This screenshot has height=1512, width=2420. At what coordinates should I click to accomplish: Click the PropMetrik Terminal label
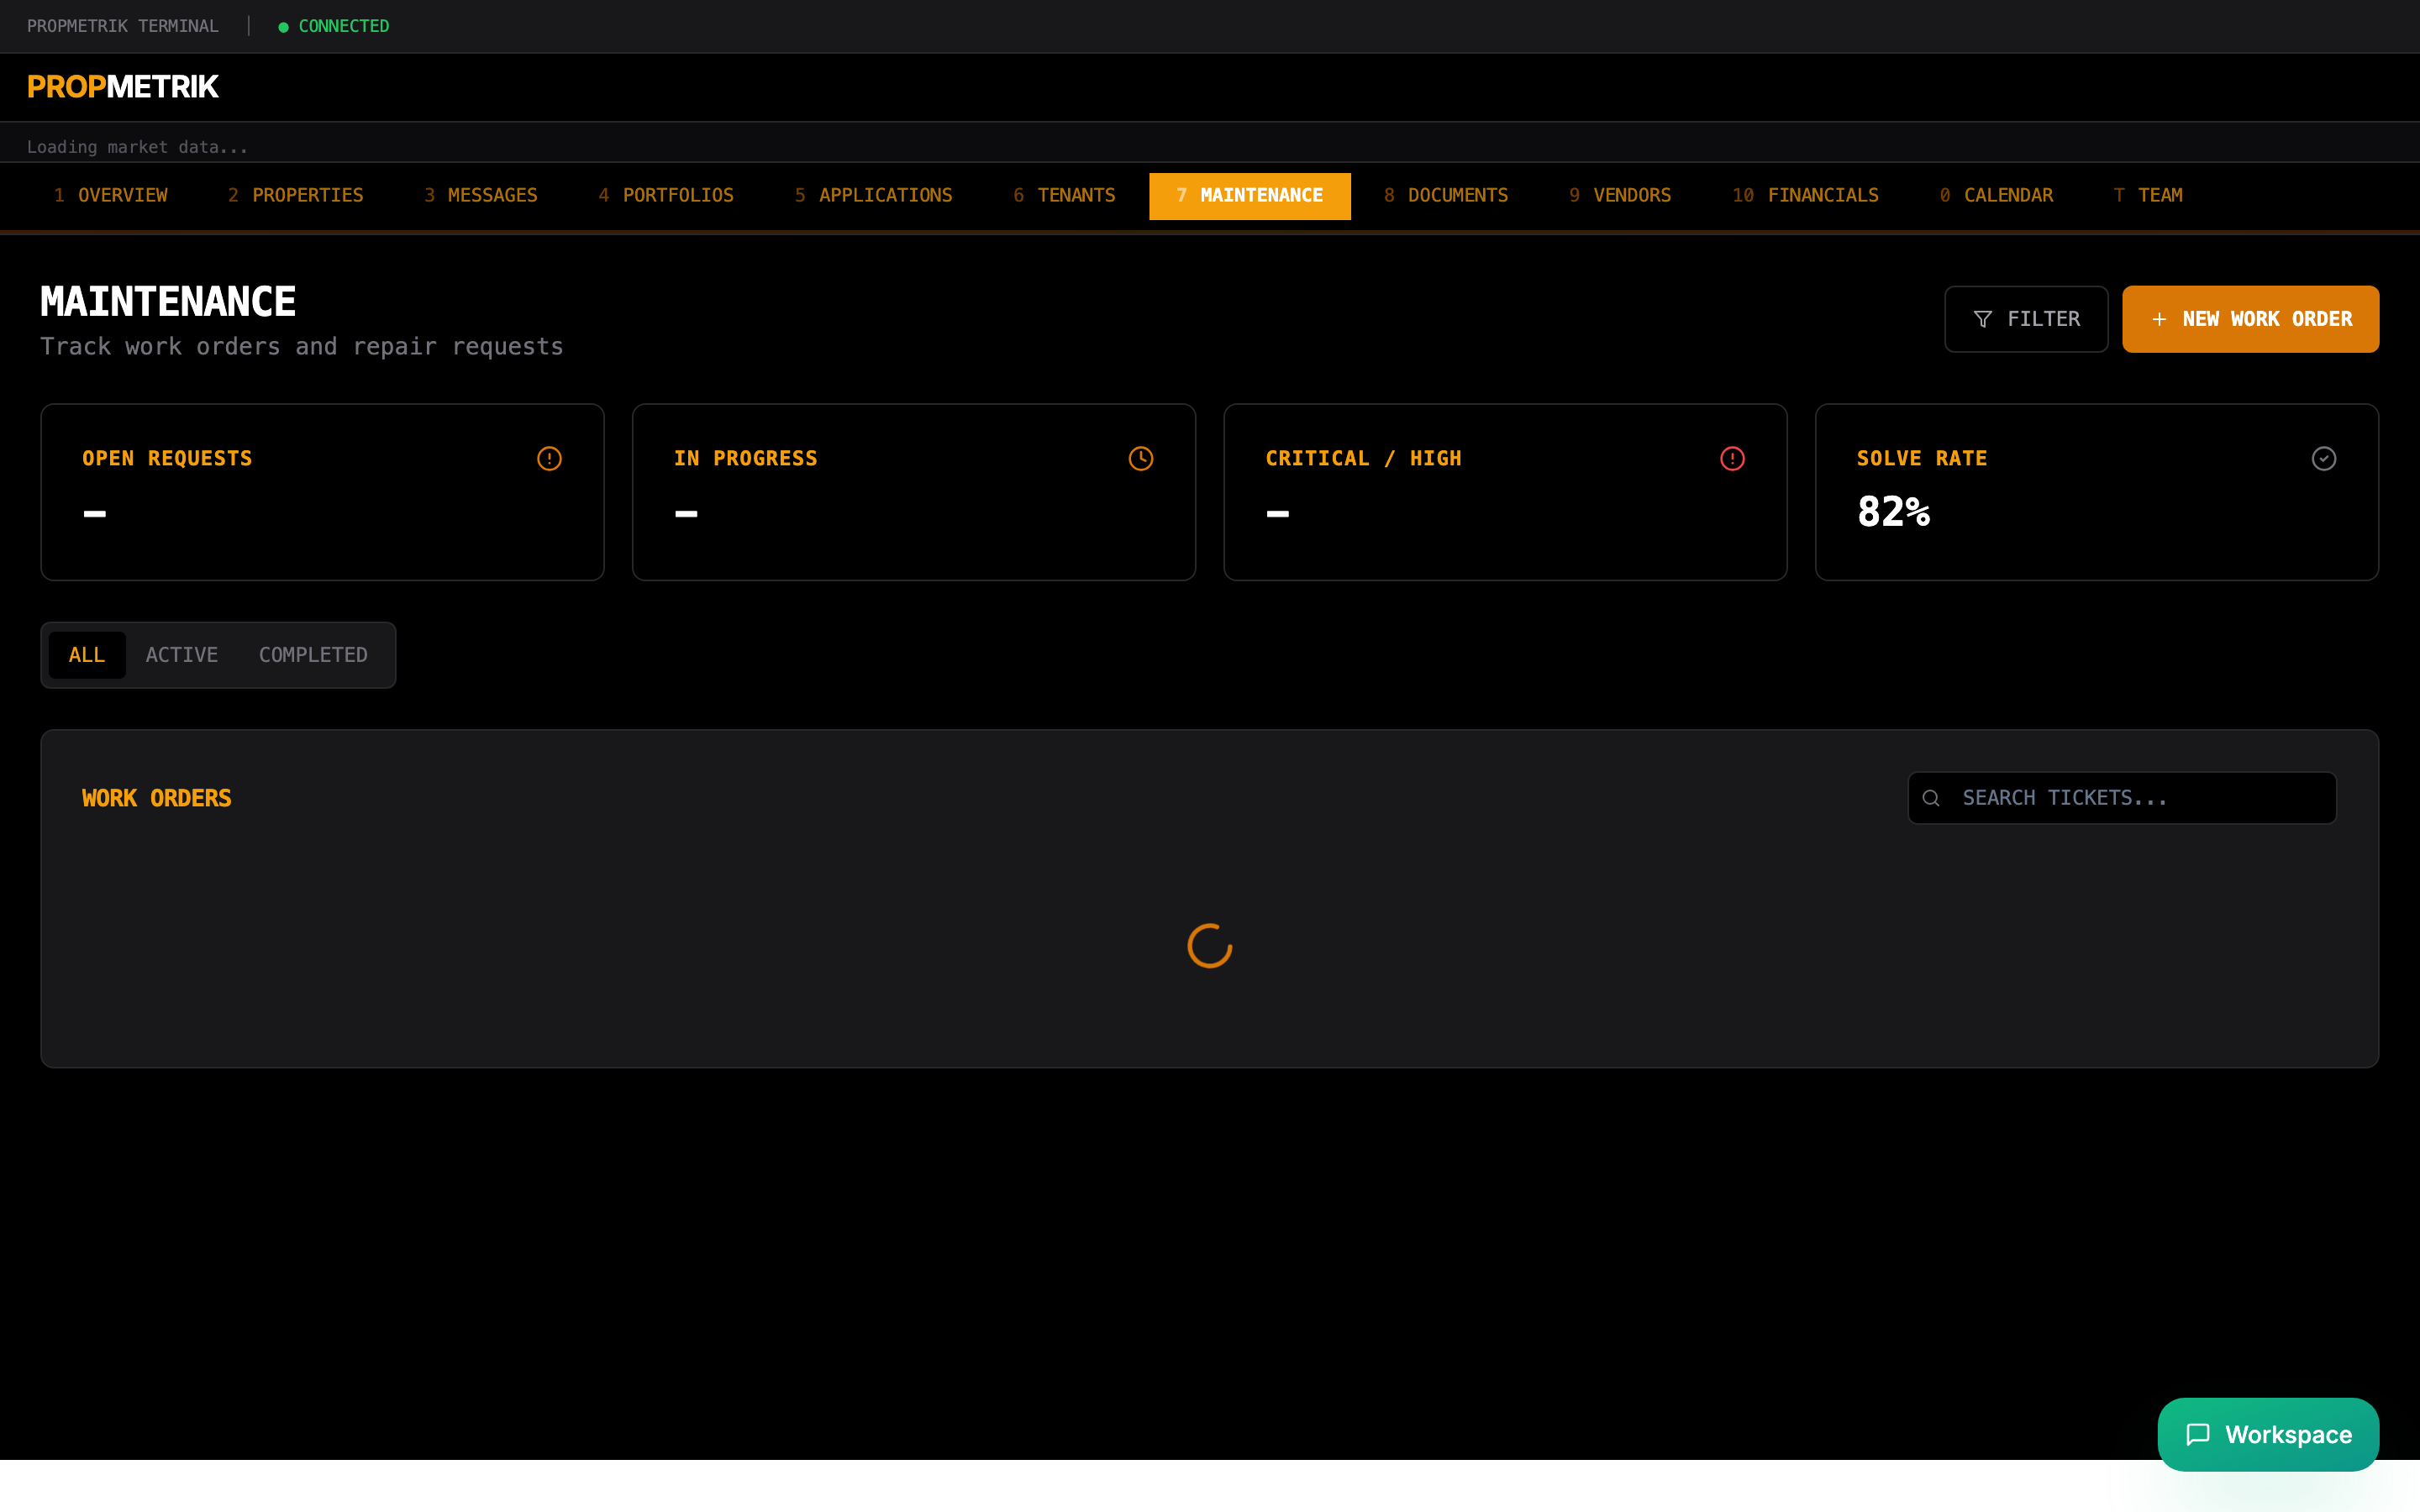tap(123, 27)
